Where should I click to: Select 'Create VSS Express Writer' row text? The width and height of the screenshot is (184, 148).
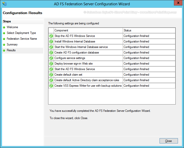[x=88, y=86]
